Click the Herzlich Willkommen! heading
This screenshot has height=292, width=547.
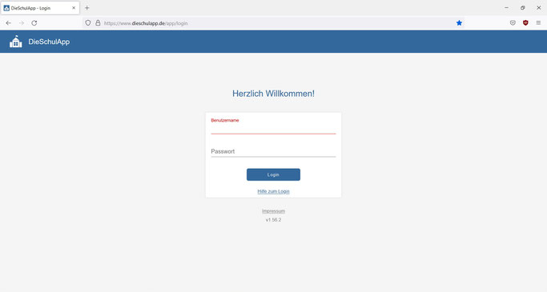pos(273,94)
